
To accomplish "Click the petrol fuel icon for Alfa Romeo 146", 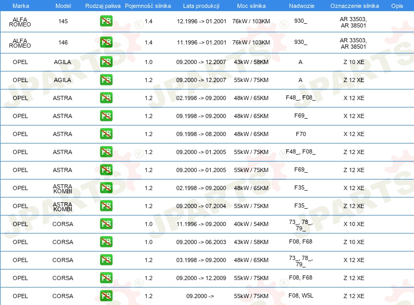I will 106,42.
